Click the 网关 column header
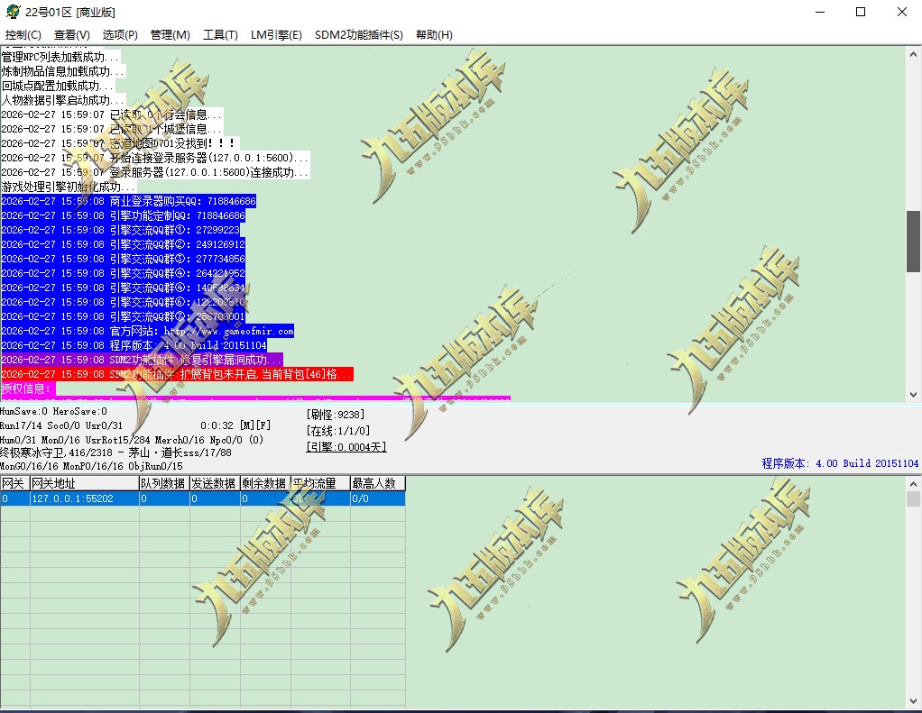Screen dimensions: 922x713 coord(14,483)
